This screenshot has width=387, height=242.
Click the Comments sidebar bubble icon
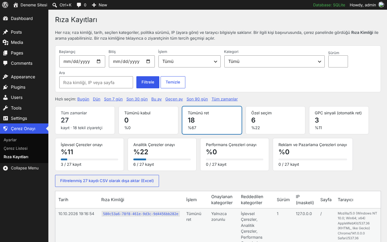(x=5, y=63)
